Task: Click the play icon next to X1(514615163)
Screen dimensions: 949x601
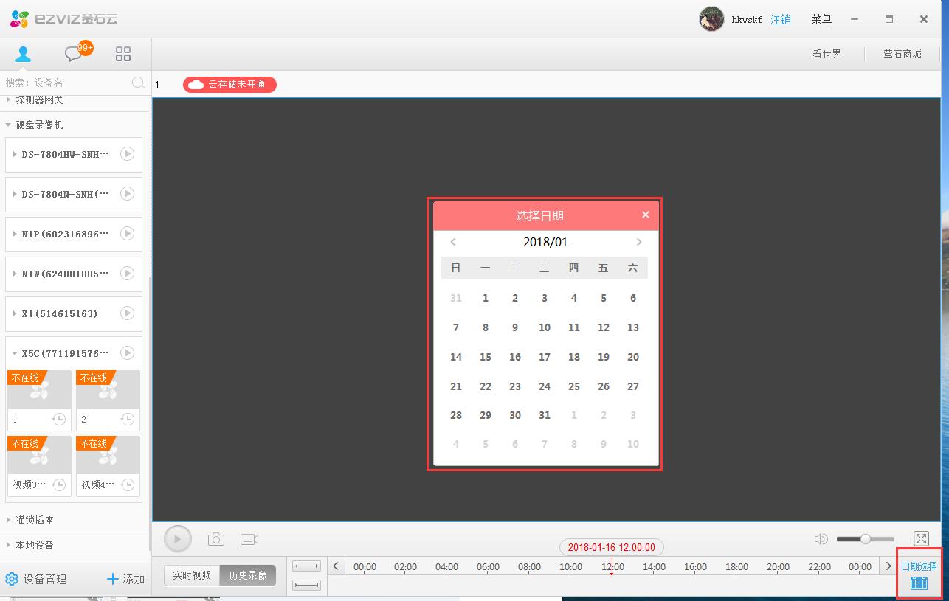Action: tap(128, 313)
